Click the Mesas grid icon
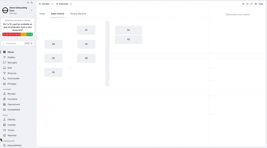Image resolution: width=267 pixels, height=148 pixels. click(5, 52)
